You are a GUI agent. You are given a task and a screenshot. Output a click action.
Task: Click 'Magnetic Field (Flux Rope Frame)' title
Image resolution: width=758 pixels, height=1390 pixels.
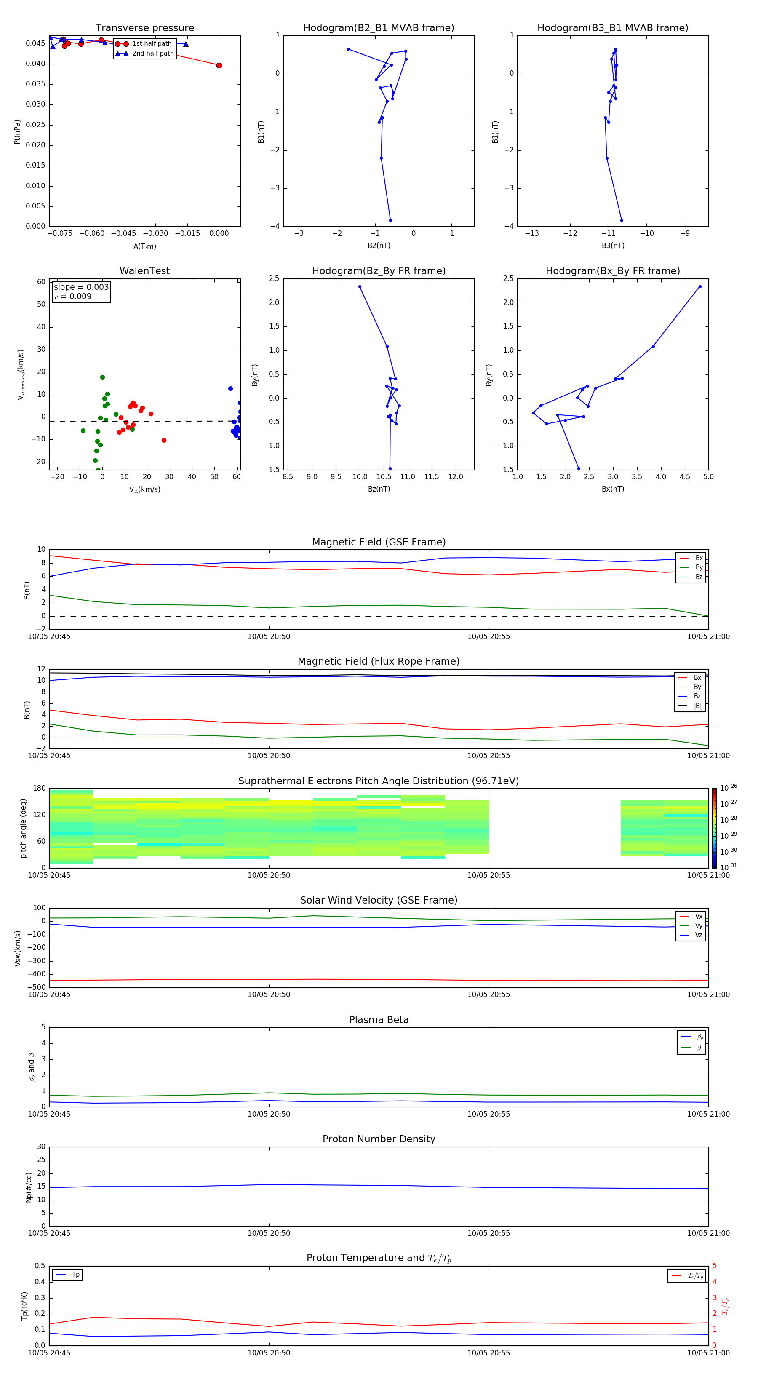tap(379, 662)
